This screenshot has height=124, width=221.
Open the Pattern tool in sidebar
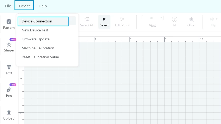click(9, 24)
